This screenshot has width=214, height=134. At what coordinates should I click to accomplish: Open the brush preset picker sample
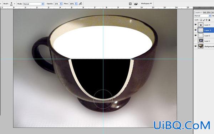click(x=11, y=4)
